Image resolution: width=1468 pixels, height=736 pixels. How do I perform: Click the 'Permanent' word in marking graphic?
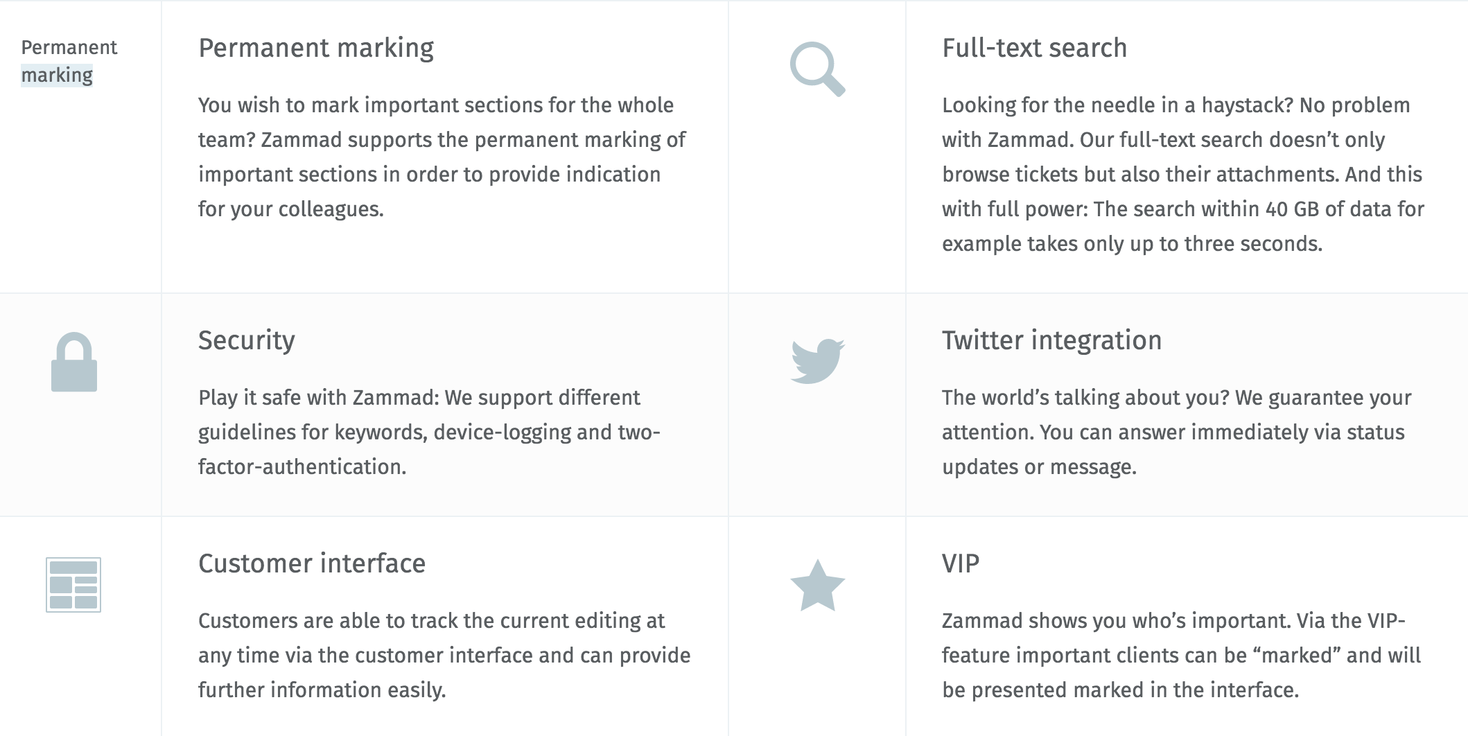pyautogui.click(x=69, y=47)
